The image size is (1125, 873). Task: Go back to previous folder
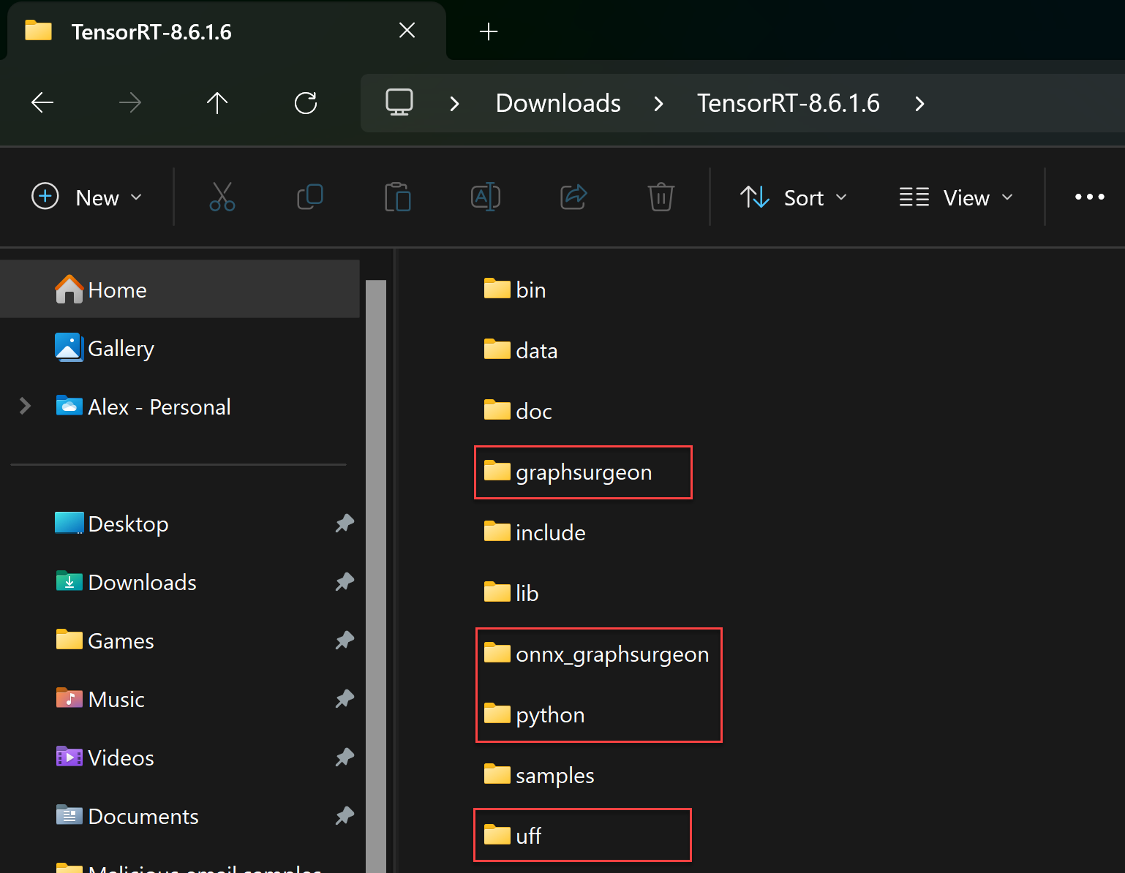42,103
